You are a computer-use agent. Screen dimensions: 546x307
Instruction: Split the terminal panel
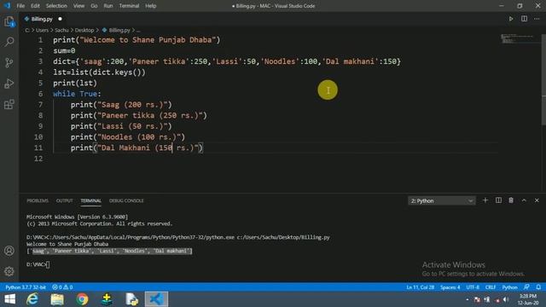[498, 200]
